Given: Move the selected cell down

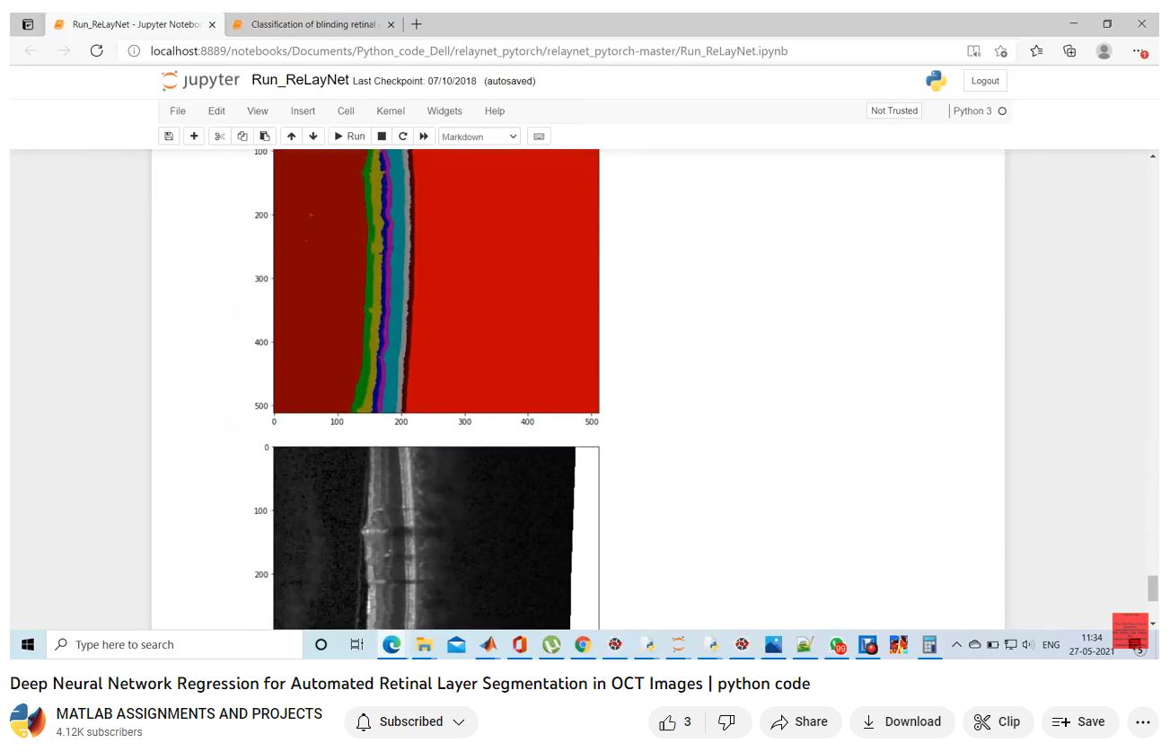Looking at the screenshot, I should 313,137.
